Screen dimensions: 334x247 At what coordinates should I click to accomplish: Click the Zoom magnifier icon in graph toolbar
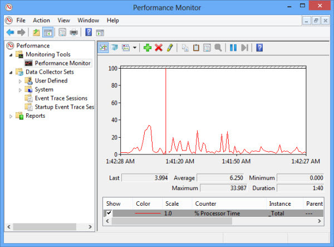click(218, 47)
